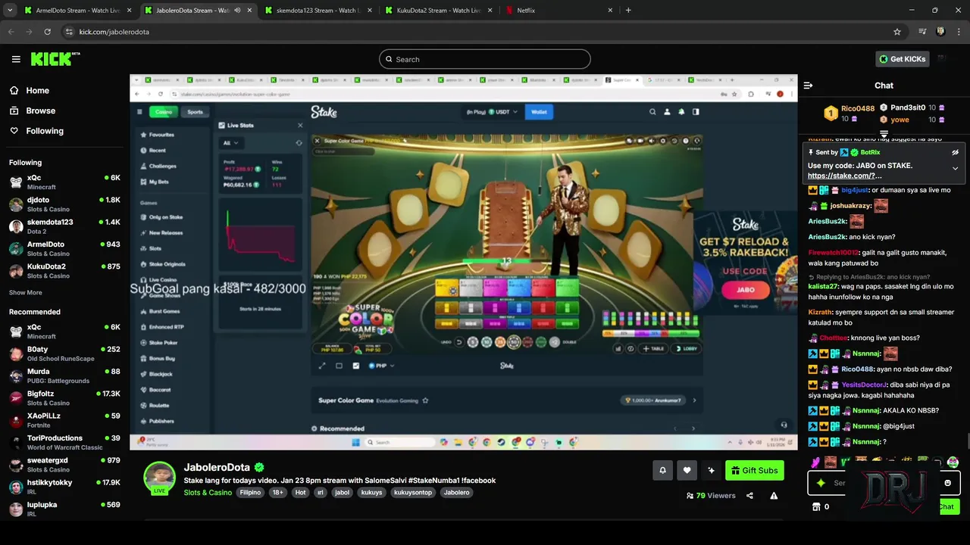970x545 pixels.
Task: Open the pinned stake.com link
Action: point(844,176)
